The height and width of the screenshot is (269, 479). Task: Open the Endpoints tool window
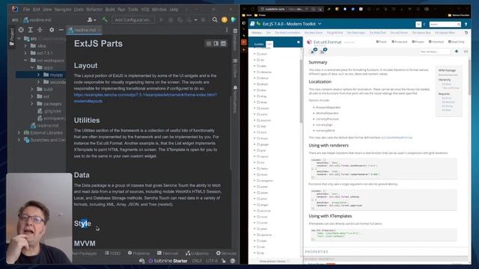(x=197, y=253)
